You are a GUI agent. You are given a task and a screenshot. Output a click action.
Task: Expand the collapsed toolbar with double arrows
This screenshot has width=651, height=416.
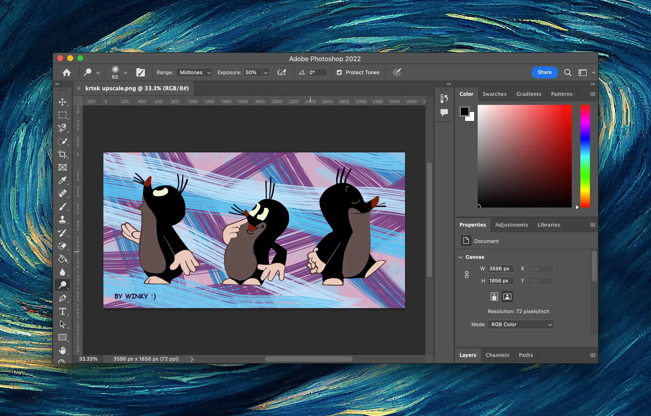tap(57, 84)
